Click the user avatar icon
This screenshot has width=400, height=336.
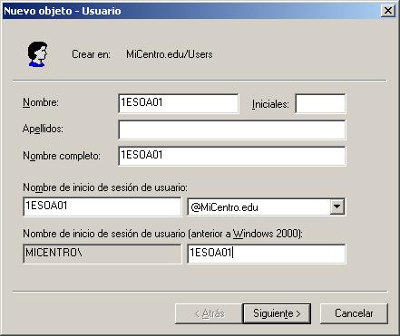coord(37,54)
